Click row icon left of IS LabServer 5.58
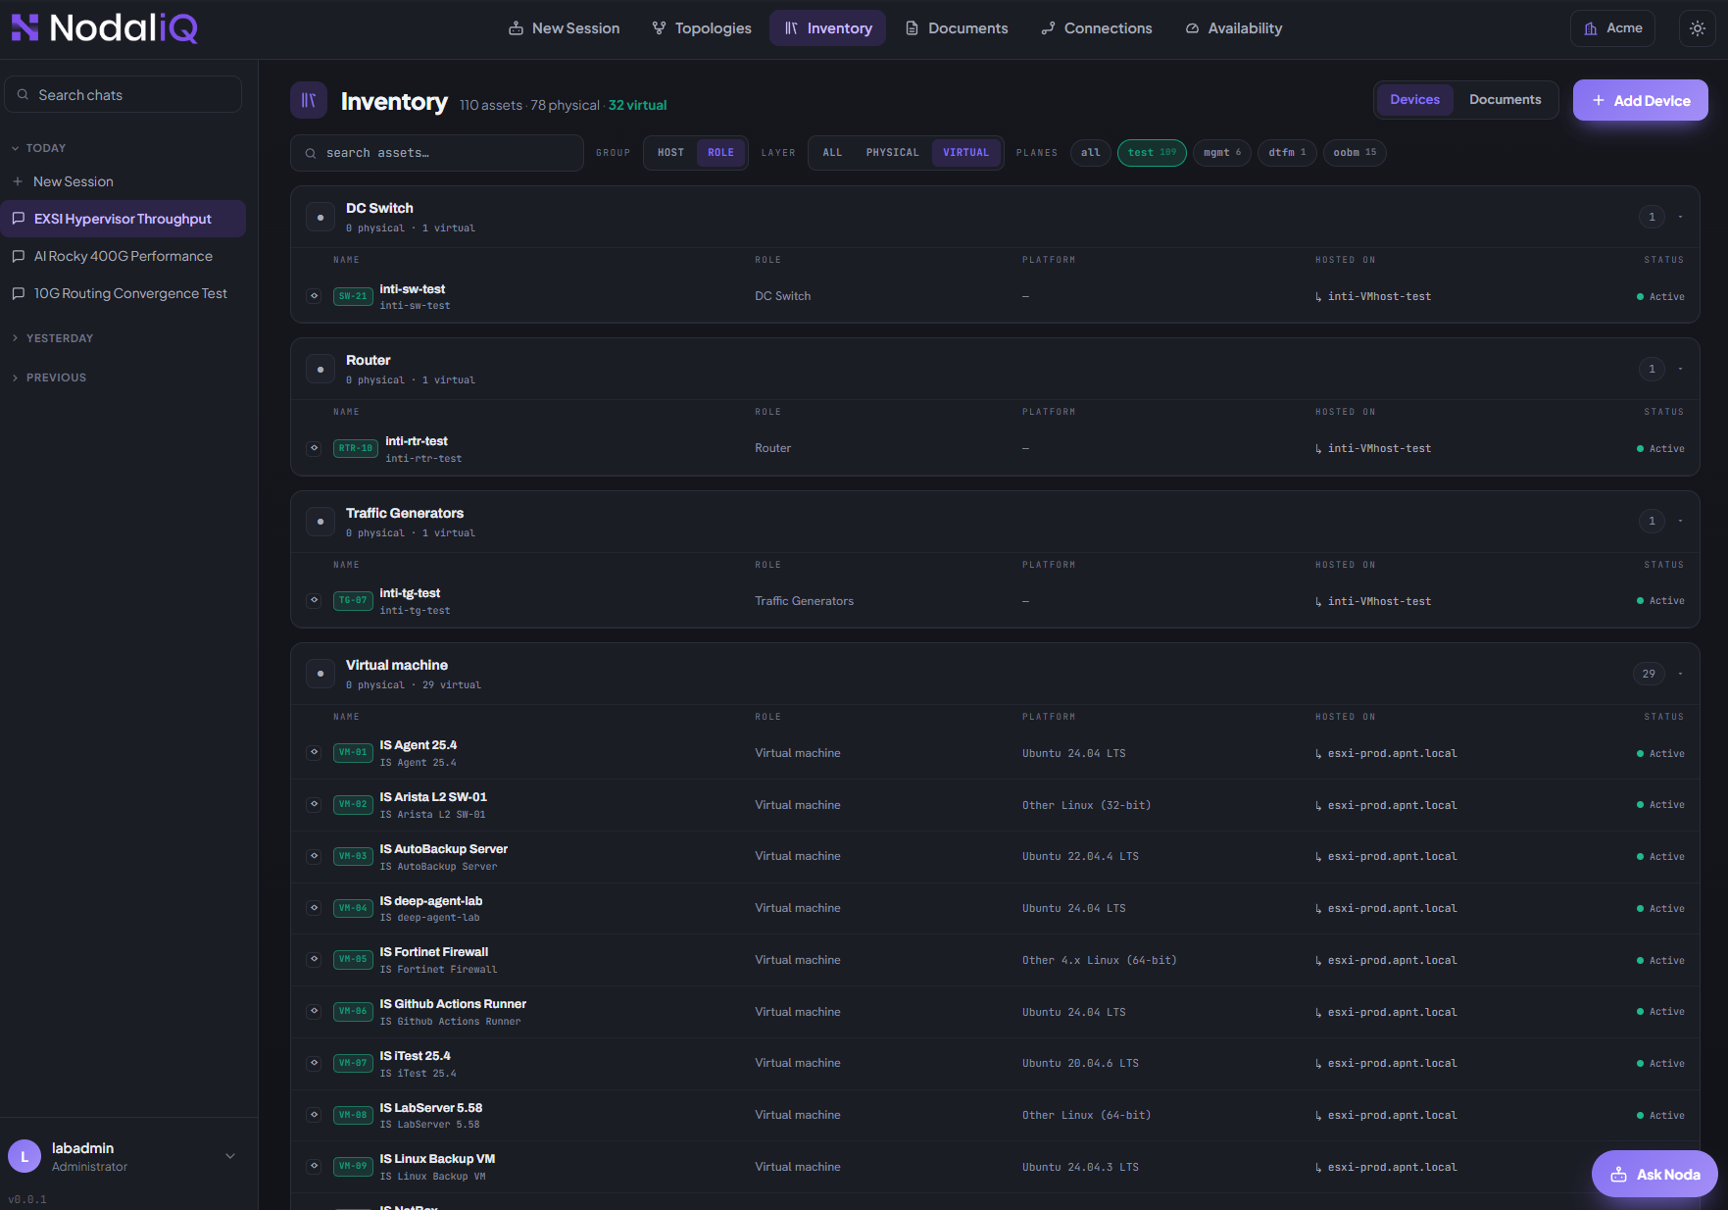 pyautogui.click(x=314, y=1115)
